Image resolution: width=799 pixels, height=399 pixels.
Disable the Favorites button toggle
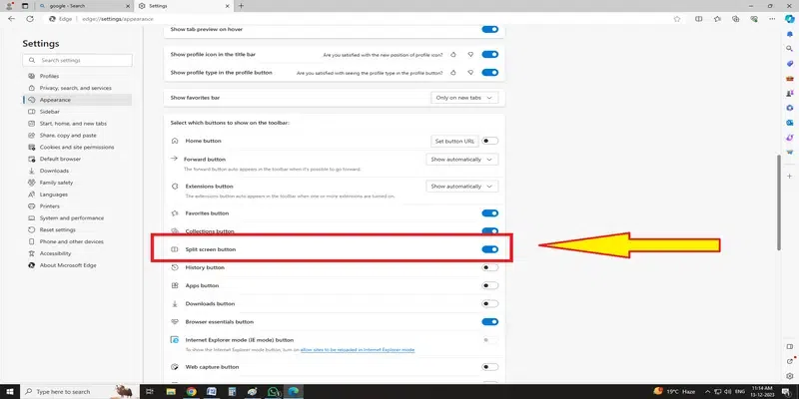tap(489, 213)
